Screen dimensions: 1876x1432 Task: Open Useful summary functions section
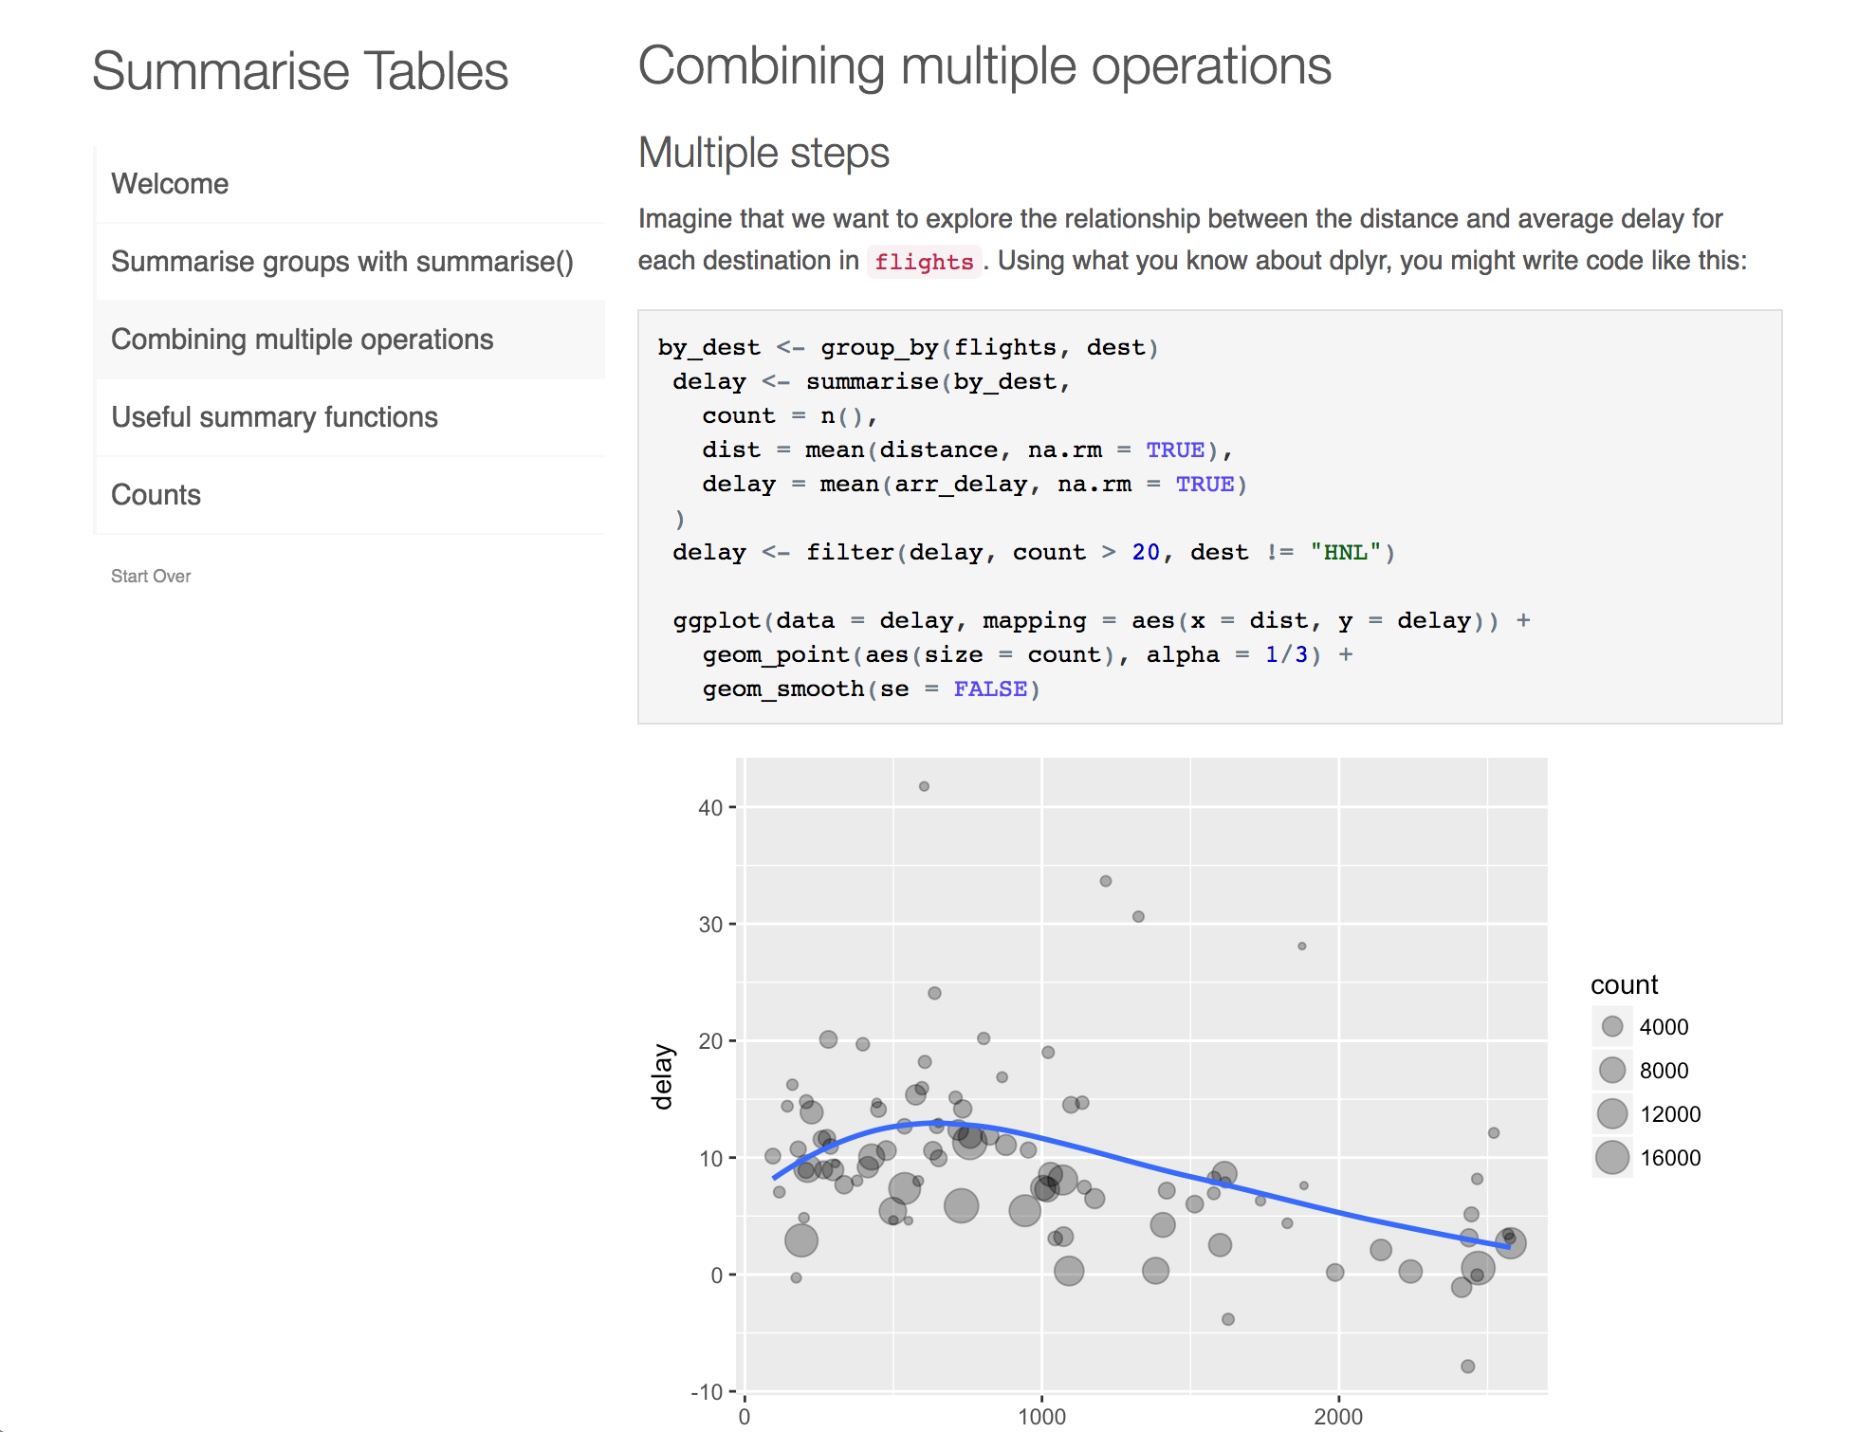[x=349, y=417]
